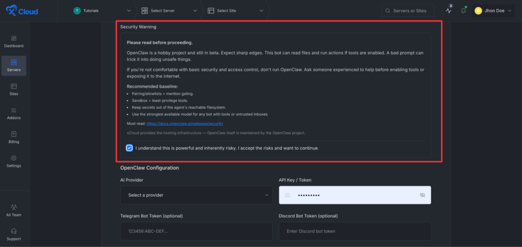The height and width of the screenshot is (247, 522).
Task: Open the Billing sidebar icon
Action: pyautogui.click(x=14, y=134)
